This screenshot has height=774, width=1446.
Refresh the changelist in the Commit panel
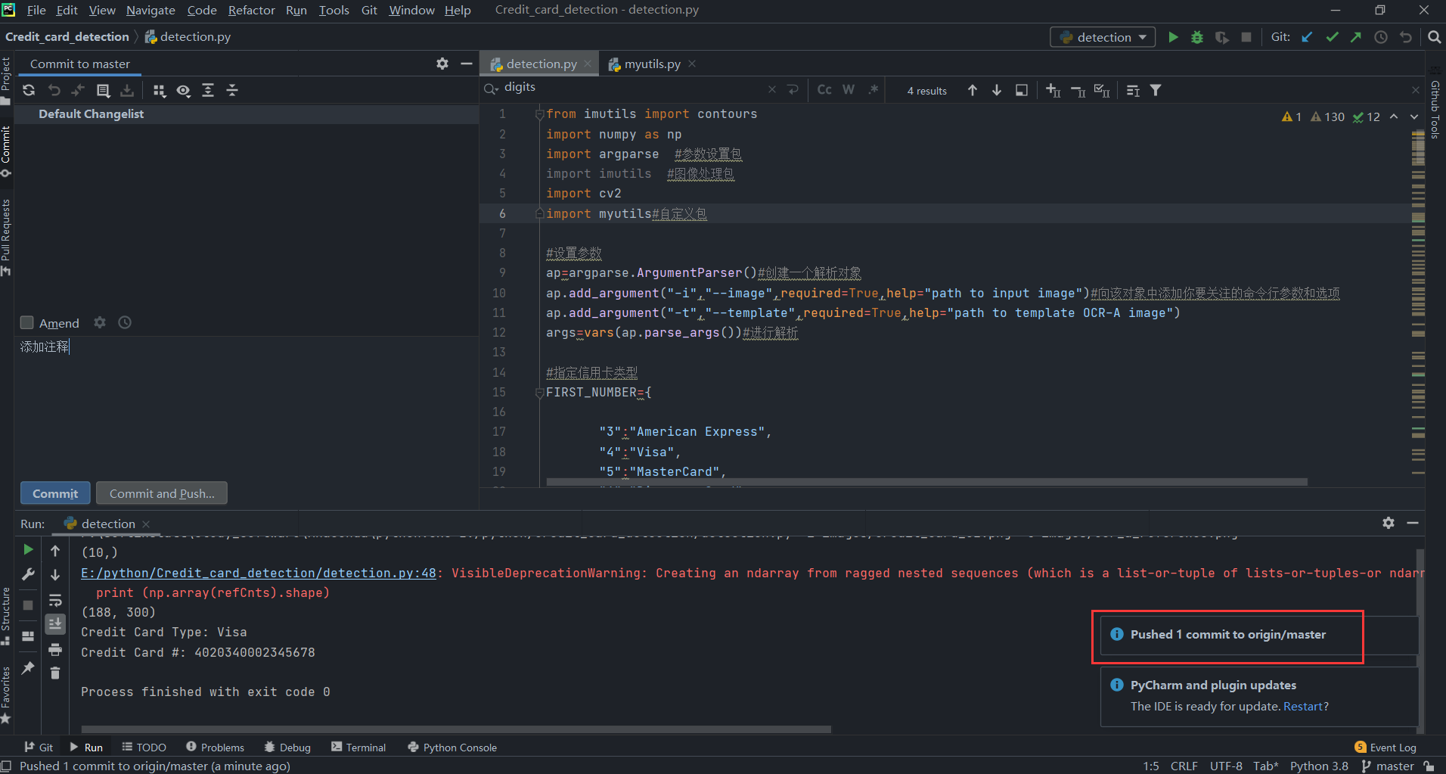coord(29,90)
